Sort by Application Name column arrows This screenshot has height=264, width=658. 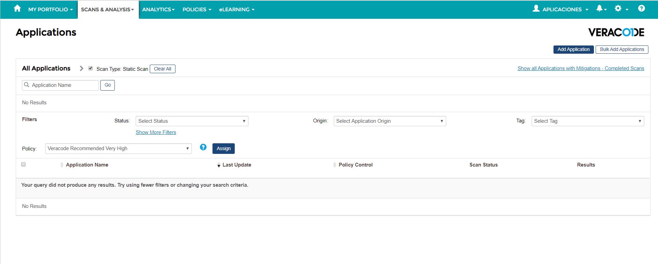click(62, 165)
